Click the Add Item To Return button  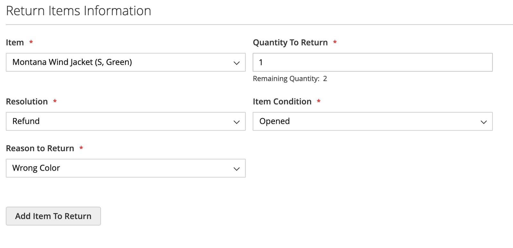(53, 216)
